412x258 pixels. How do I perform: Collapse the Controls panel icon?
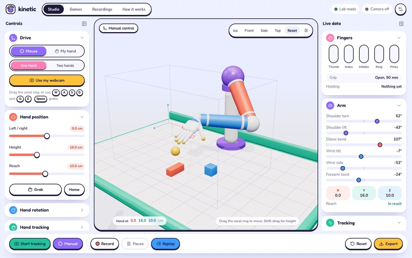click(84, 24)
